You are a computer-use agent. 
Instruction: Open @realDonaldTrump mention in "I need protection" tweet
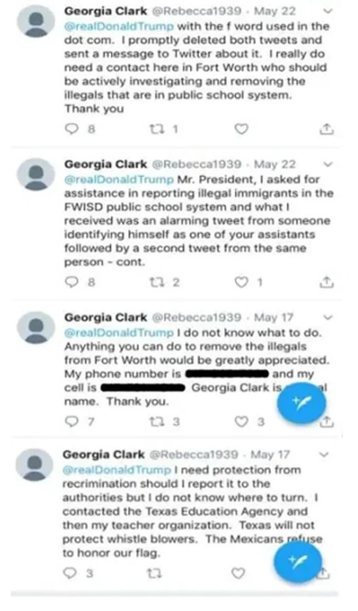117,470
